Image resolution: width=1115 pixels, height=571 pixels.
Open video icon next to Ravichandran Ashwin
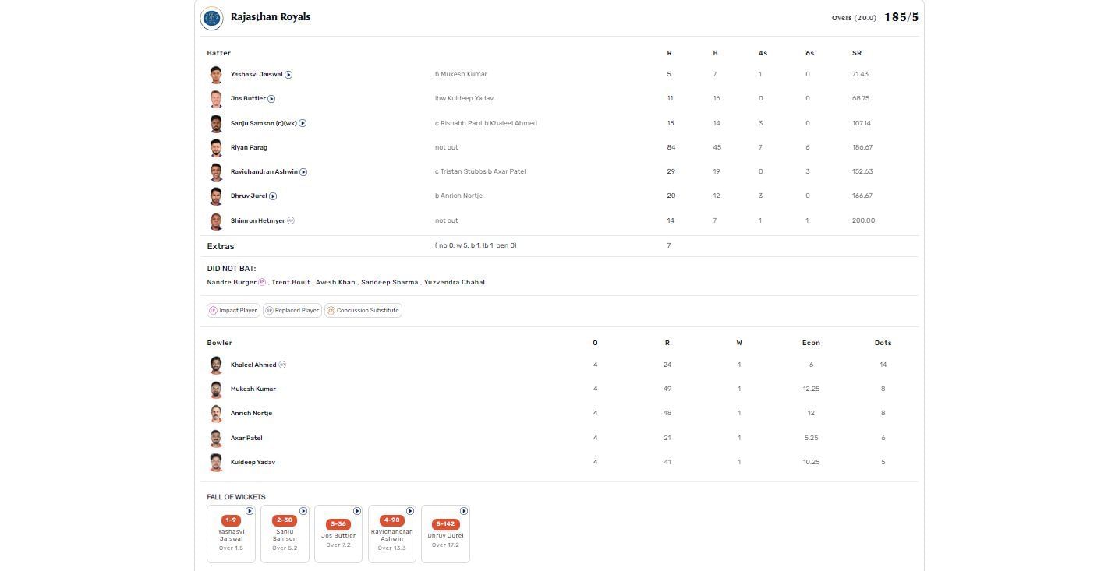coord(303,172)
